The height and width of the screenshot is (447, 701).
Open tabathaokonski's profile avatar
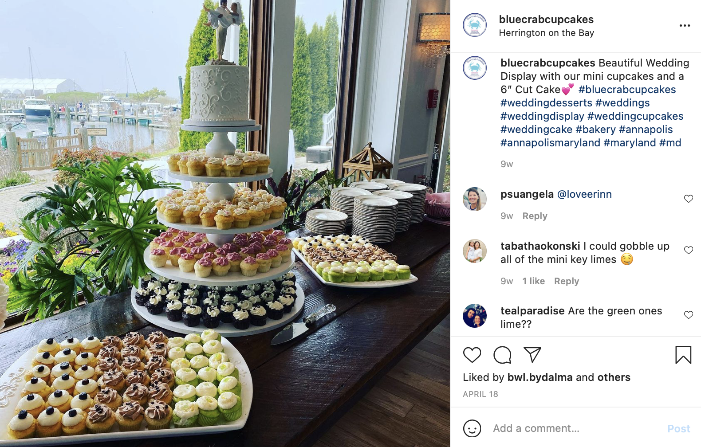point(475,251)
